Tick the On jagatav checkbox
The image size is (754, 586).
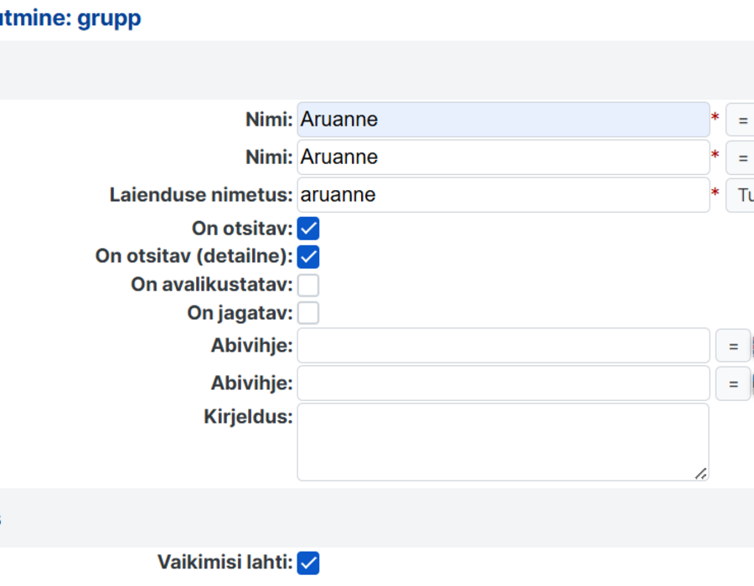(308, 313)
